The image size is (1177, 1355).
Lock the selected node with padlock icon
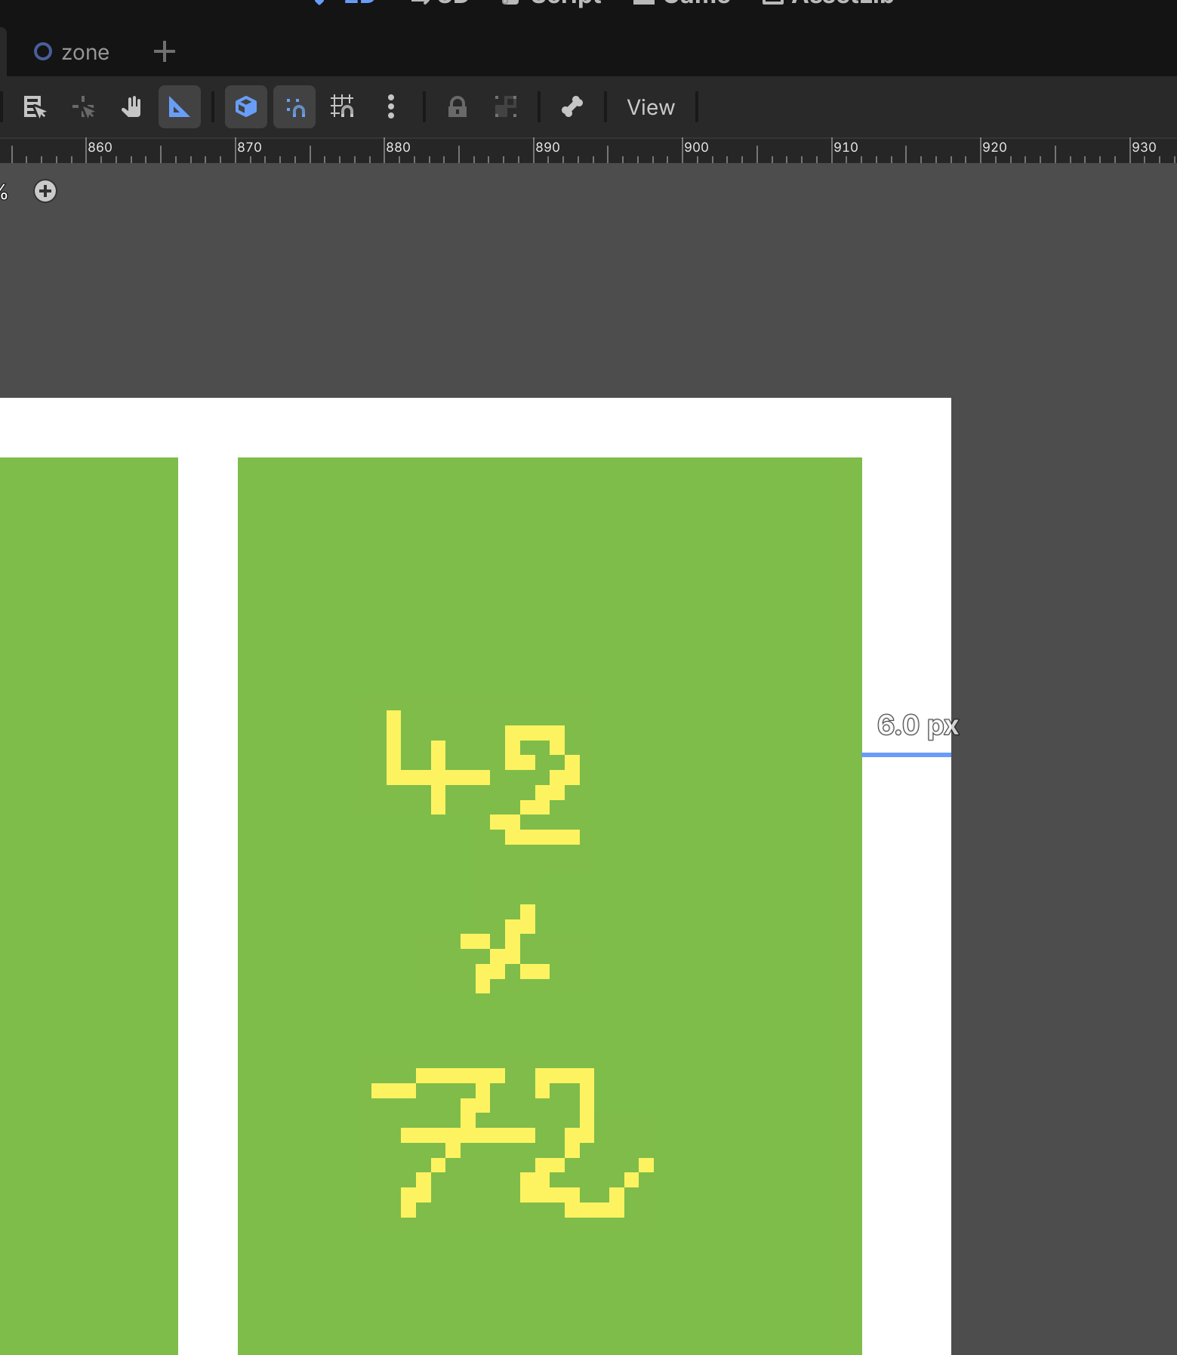(457, 107)
